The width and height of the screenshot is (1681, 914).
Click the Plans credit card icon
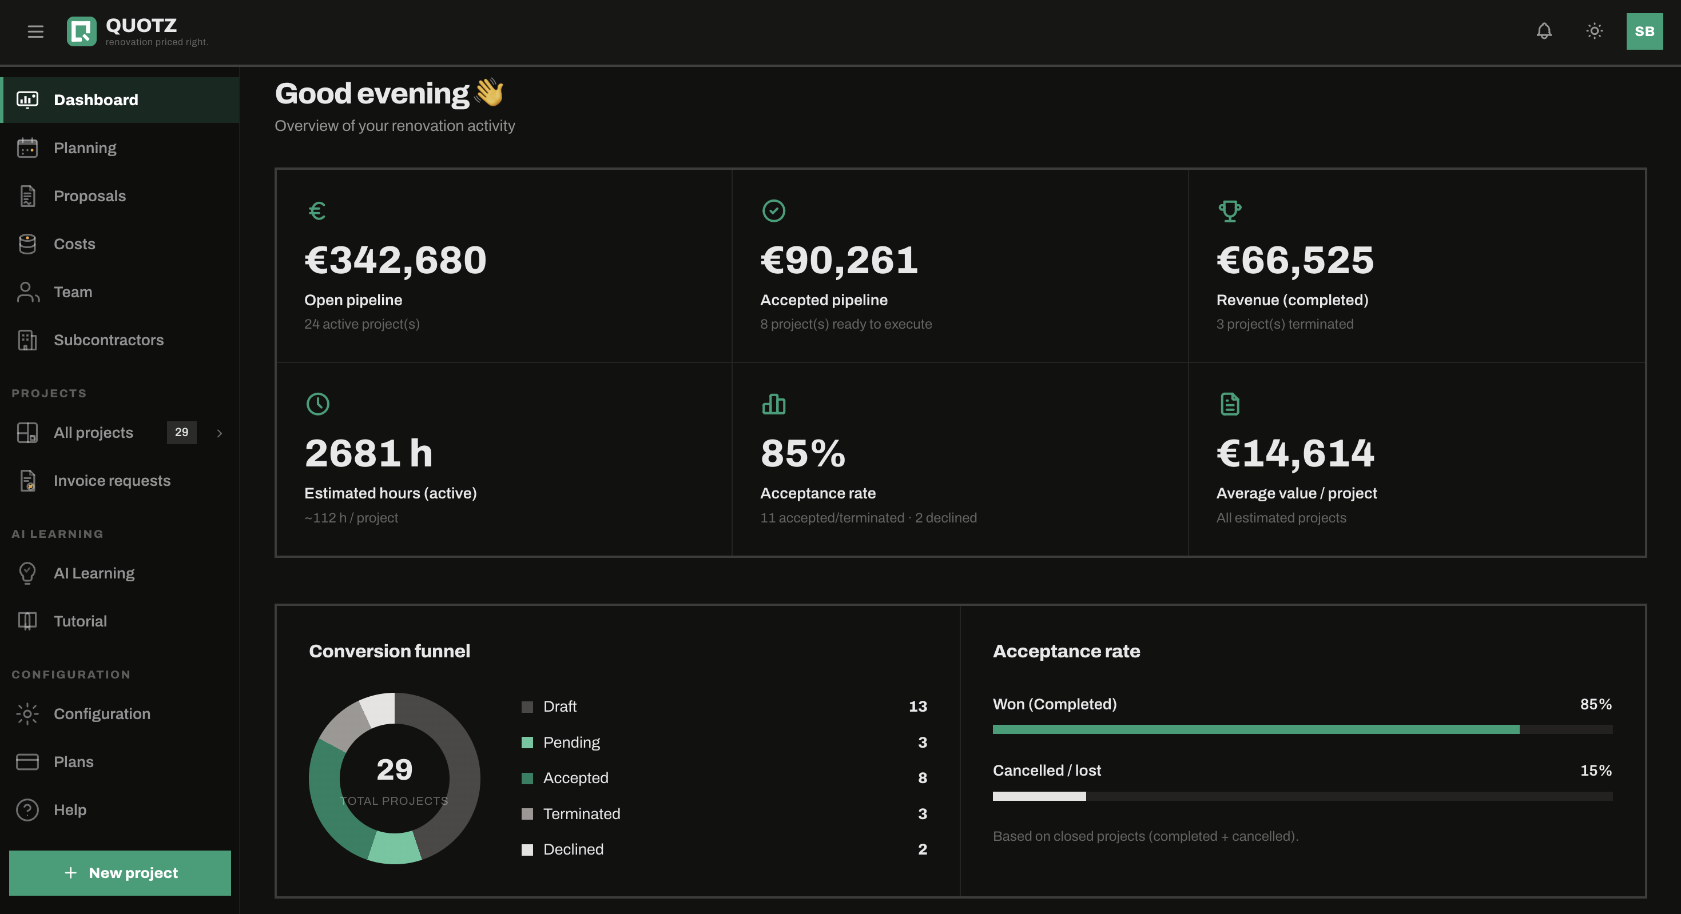[27, 761]
